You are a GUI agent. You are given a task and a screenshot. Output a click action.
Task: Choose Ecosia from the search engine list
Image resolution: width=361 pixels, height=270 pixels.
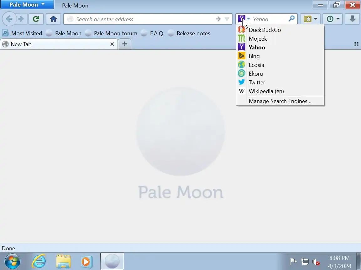point(280,65)
